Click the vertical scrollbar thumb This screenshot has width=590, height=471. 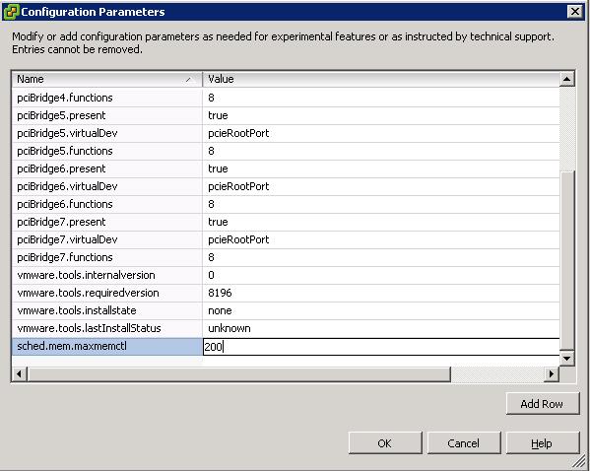(x=566, y=260)
